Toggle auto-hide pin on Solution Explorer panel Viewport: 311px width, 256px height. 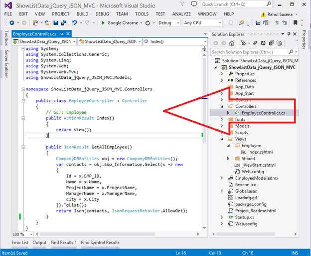pyautogui.click(x=288, y=34)
